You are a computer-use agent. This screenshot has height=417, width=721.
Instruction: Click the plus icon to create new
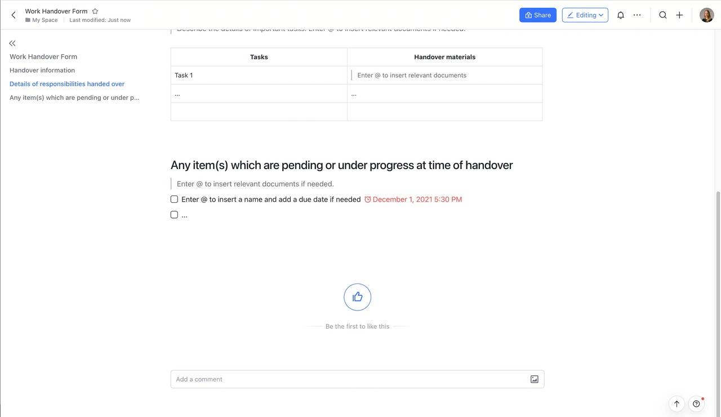(679, 15)
